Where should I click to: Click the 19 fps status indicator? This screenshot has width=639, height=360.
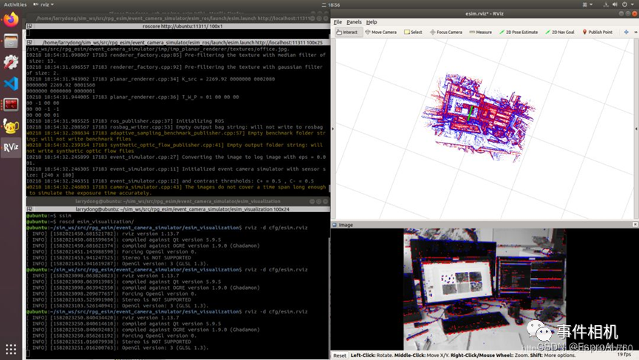(624, 355)
